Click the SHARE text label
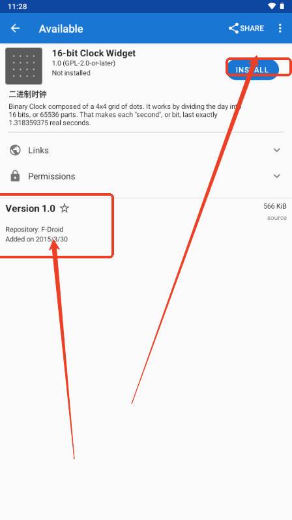The height and width of the screenshot is (520, 292). point(252,28)
